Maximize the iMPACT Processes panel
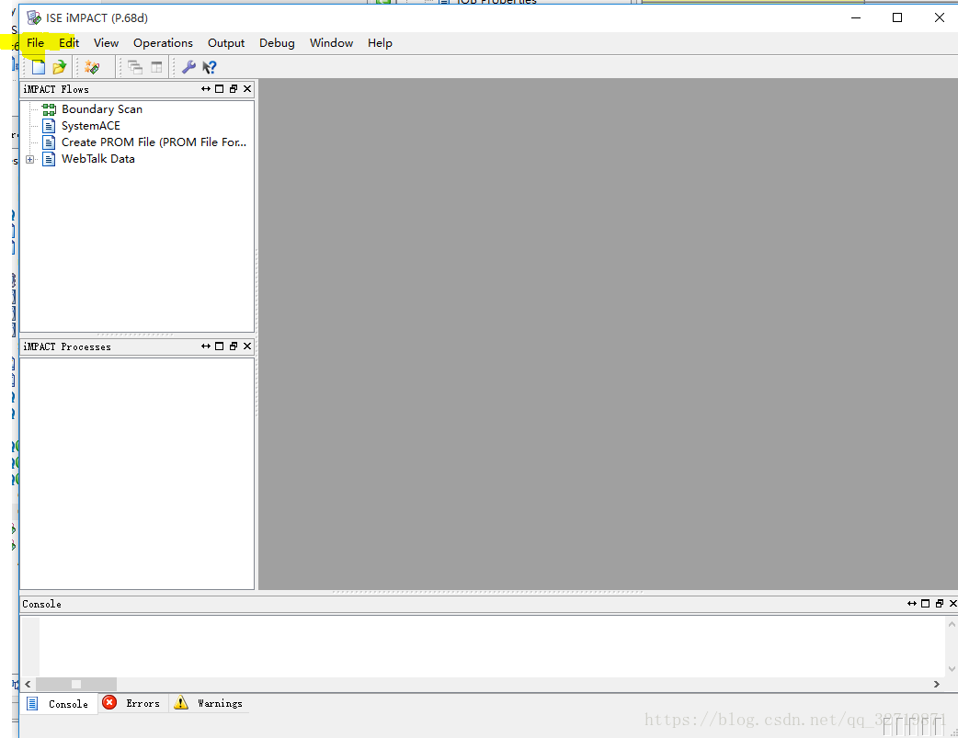 pyautogui.click(x=220, y=346)
